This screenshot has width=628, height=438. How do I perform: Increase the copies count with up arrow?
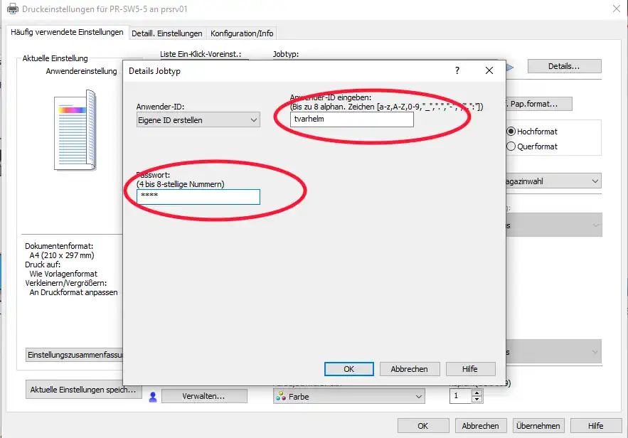point(477,392)
